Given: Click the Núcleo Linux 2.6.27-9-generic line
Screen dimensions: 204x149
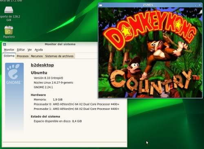Looking at the screenshot, I should (x=53, y=83).
